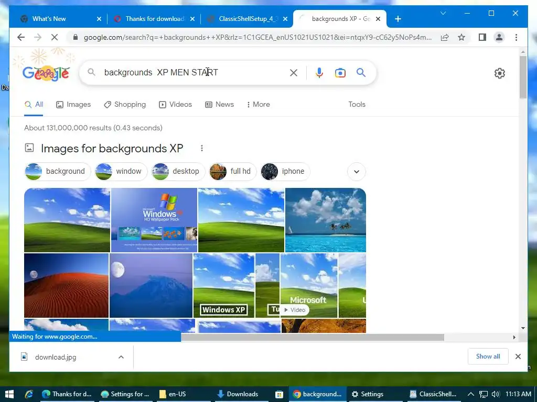The image size is (537, 402).
Task: Open the More search filters menu
Action: click(259, 104)
